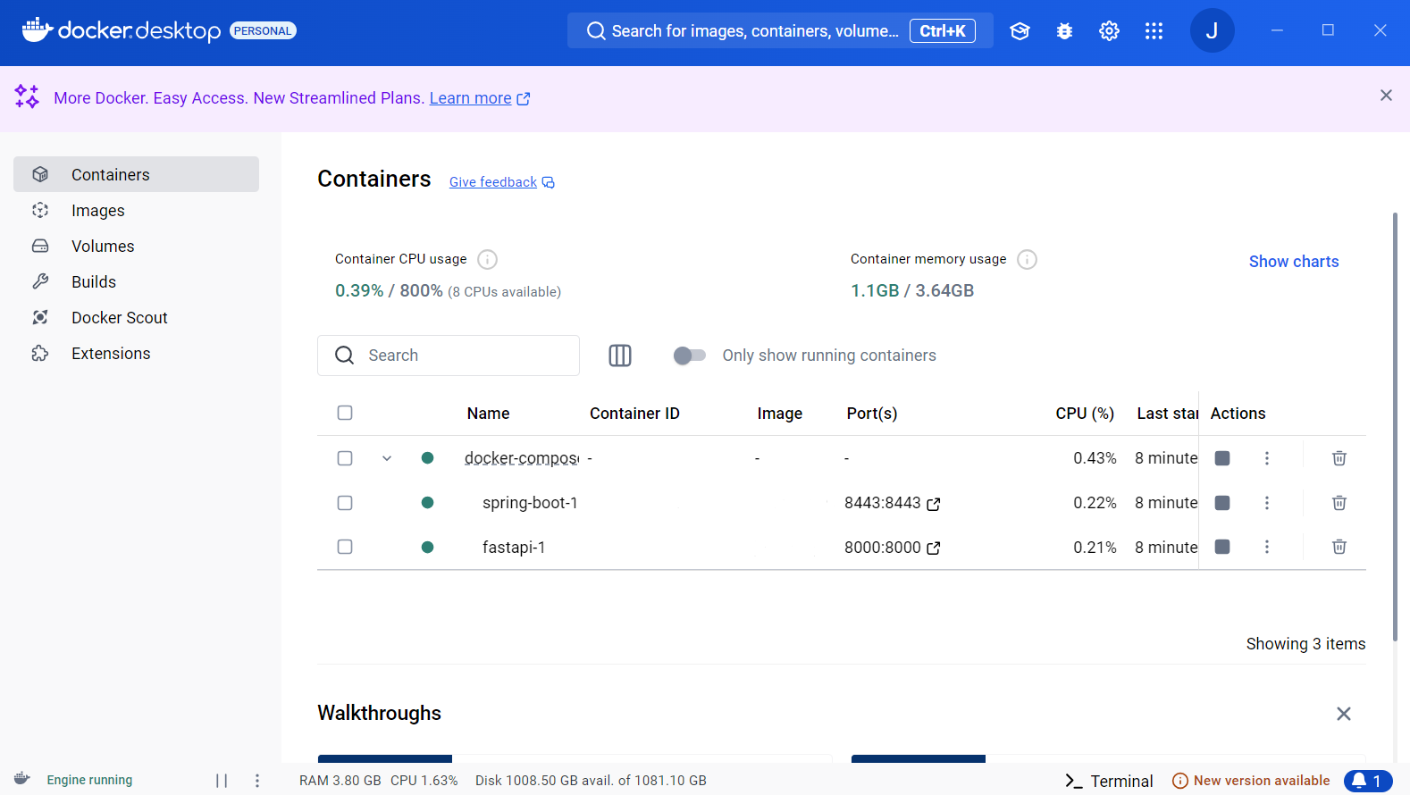
Task: Open more actions for docker-compose row
Action: [1266, 458]
